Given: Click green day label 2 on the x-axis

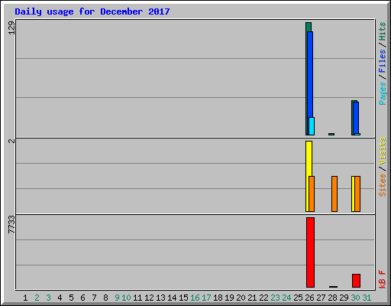Looking at the screenshot, I should click(37, 298).
